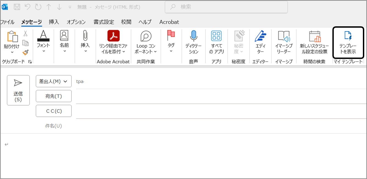Open the Options (オプション) tab
Screen dimensions: 367x179
pos(76,22)
